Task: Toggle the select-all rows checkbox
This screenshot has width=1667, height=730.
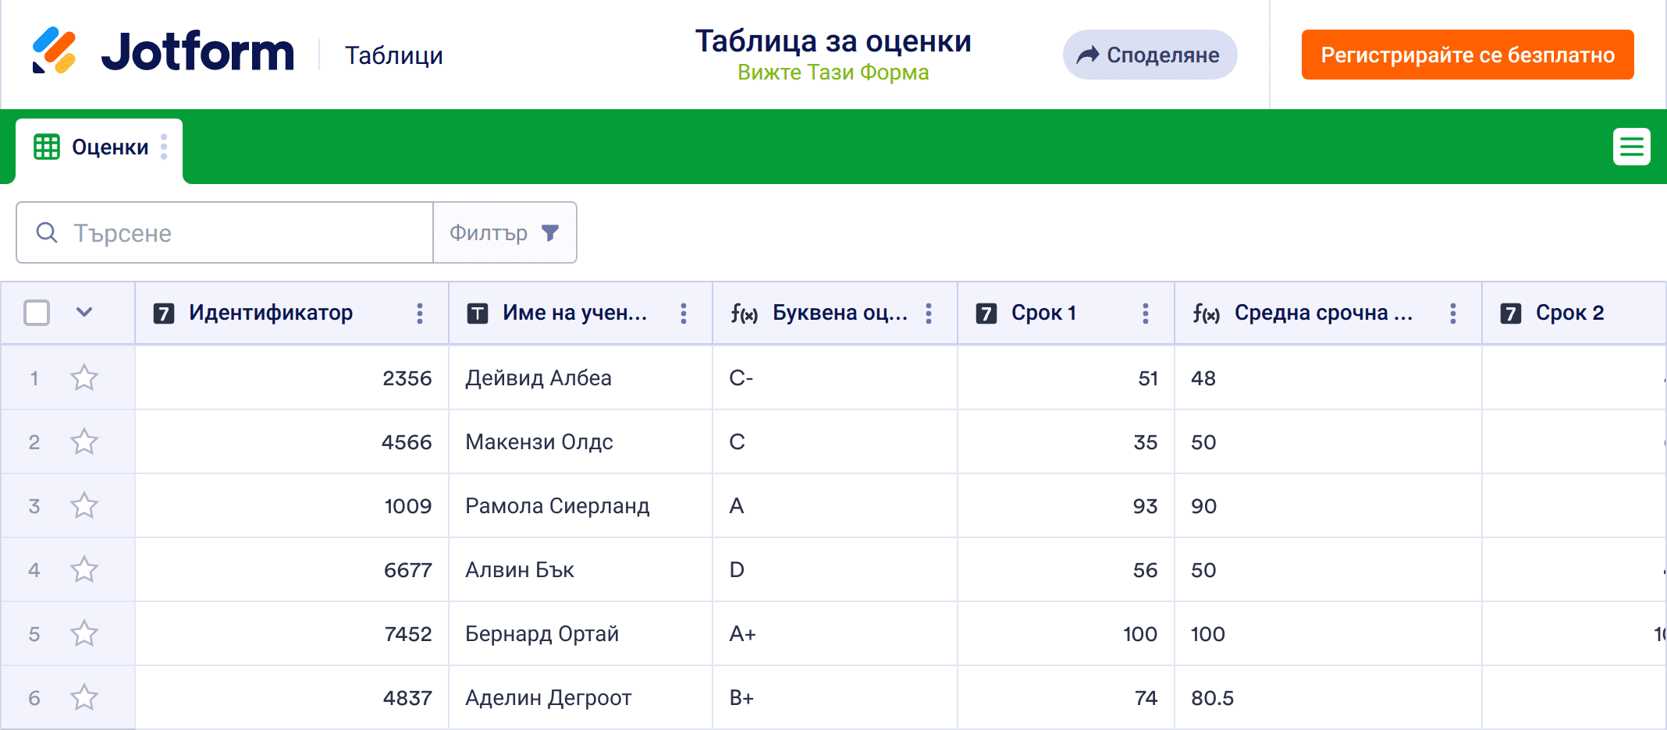Action: click(x=37, y=313)
